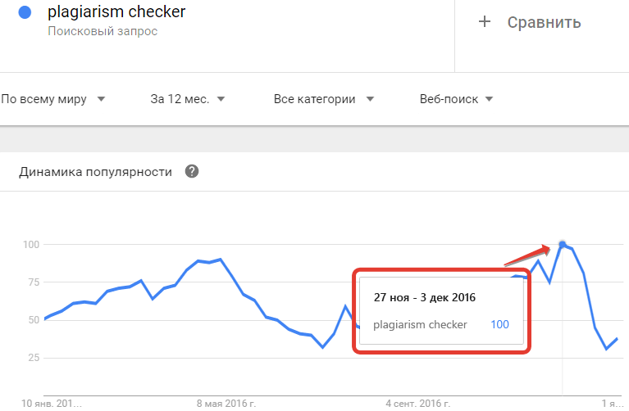Click the plus icon before Сравнить
The width and height of the screenshot is (629, 411).
485,21
